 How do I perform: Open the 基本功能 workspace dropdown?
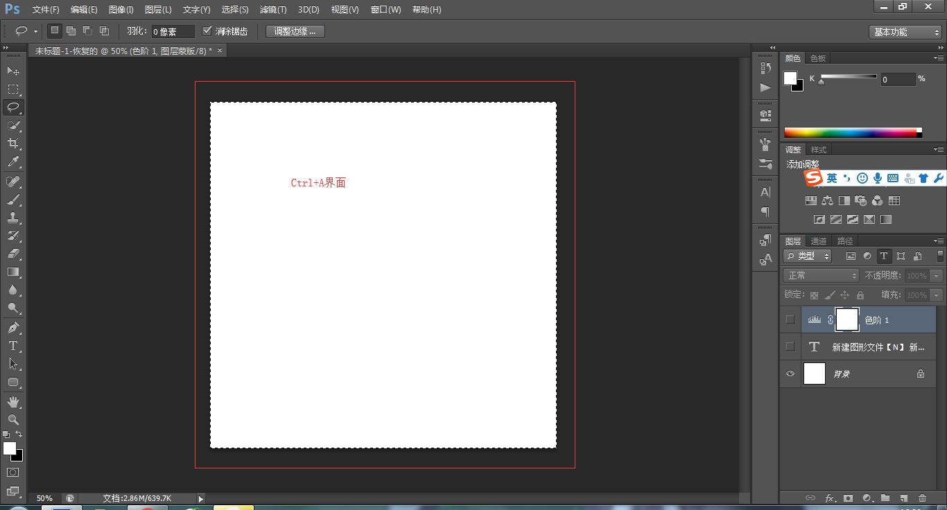tap(905, 32)
